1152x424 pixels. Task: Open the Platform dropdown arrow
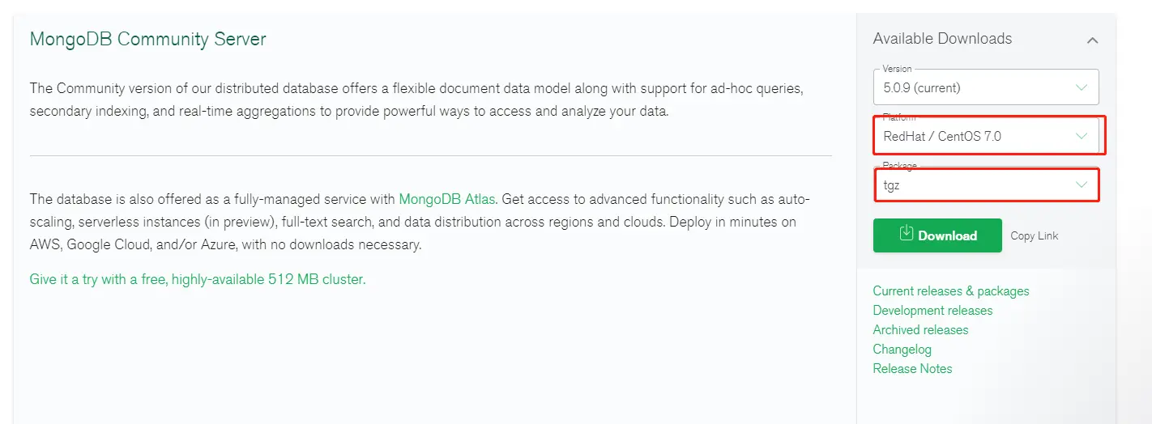(x=1082, y=136)
